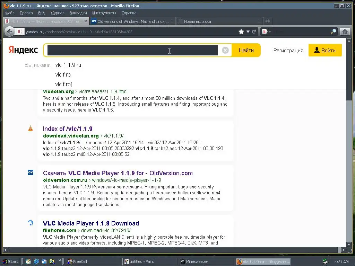Go to the home page via house icon
355x266 pixels.
point(345,32)
